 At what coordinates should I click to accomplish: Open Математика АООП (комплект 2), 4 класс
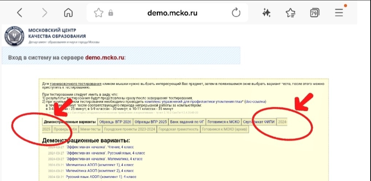(99, 170)
